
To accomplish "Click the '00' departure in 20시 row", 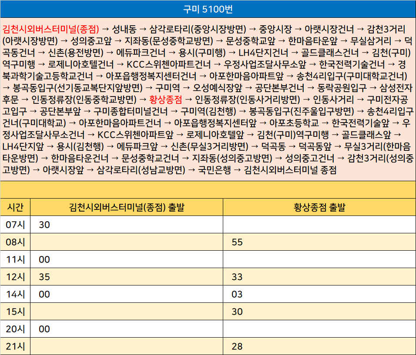I will pos(44,329).
